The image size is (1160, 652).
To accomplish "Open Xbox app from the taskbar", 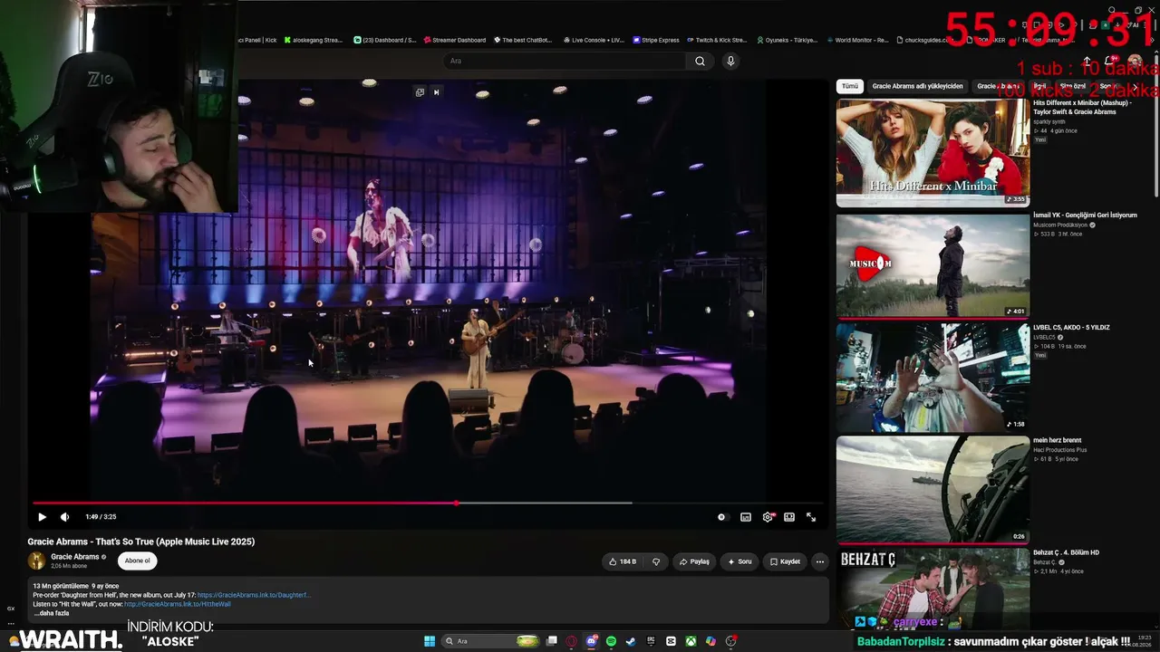I will (691, 641).
